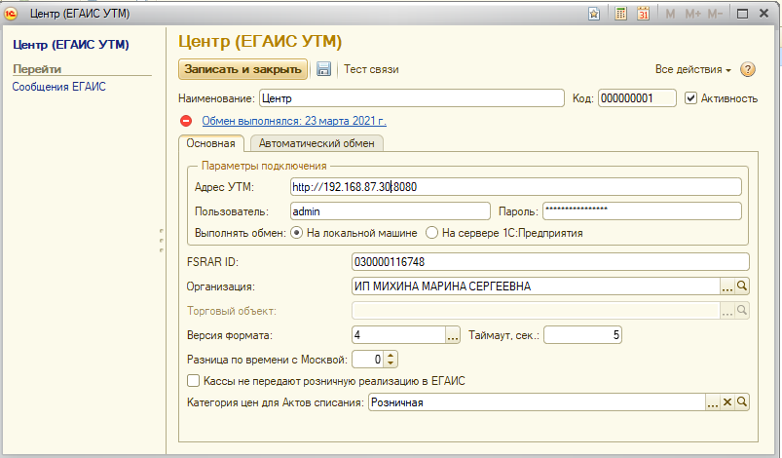Increase Moscow time difference stepper
The width and height of the screenshot is (782, 458).
coord(391,356)
